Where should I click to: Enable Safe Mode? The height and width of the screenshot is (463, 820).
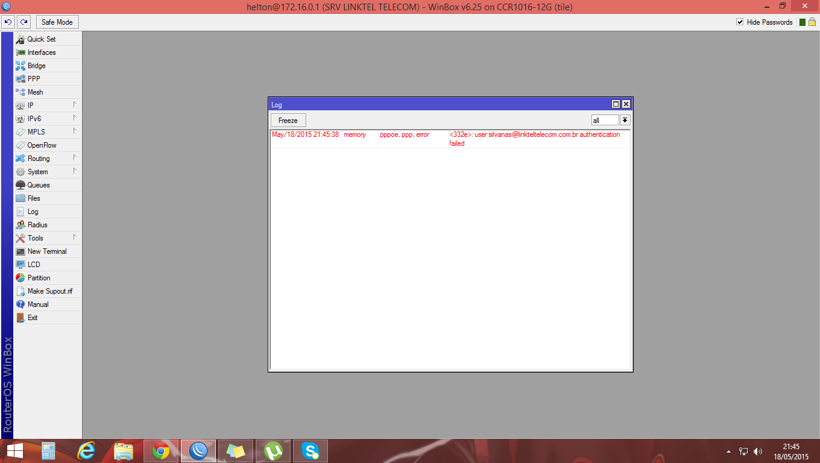pos(57,22)
